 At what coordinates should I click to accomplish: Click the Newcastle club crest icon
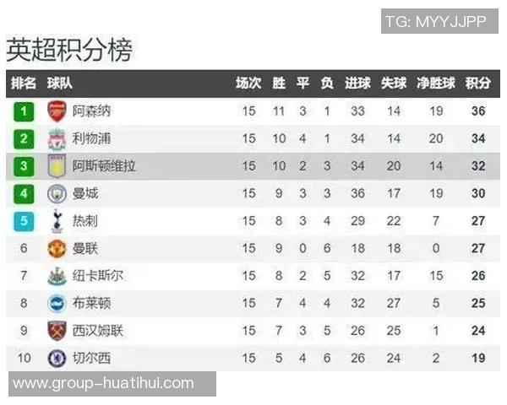pyautogui.click(x=57, y=276)
